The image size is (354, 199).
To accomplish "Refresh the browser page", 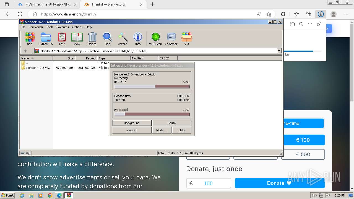I will click(x=20, y=14).
